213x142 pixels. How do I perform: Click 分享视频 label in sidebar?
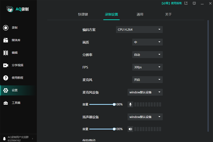(x=17, y=65)
